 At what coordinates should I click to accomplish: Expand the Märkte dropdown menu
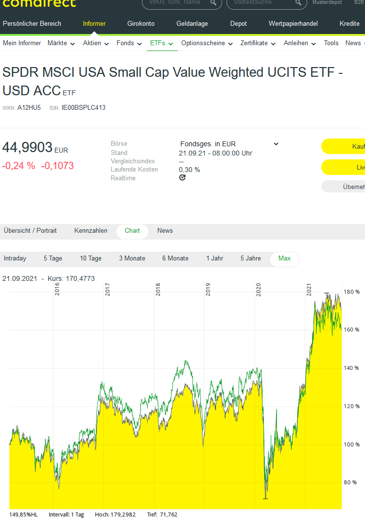pos(61,43)
